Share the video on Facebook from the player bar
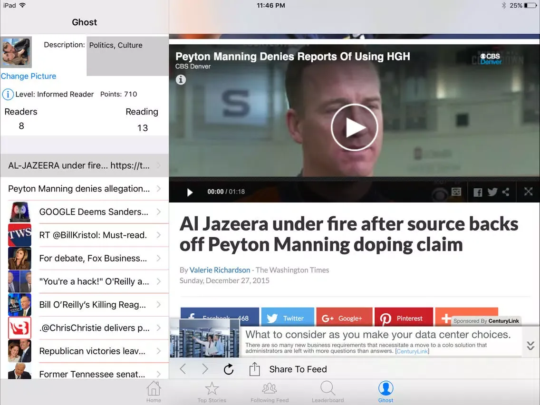540x405 pixels. pyautogui.click(x=478, y=192)
